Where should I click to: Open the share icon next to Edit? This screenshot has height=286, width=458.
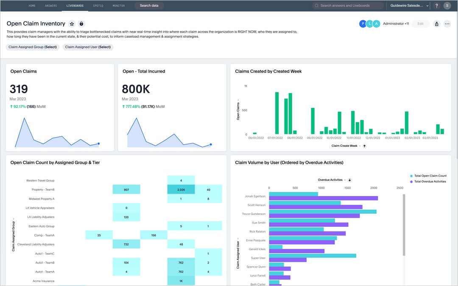[437, 24]
